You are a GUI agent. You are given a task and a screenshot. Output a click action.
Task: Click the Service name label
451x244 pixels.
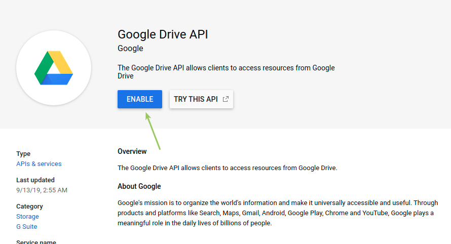(x=36, y=242)
